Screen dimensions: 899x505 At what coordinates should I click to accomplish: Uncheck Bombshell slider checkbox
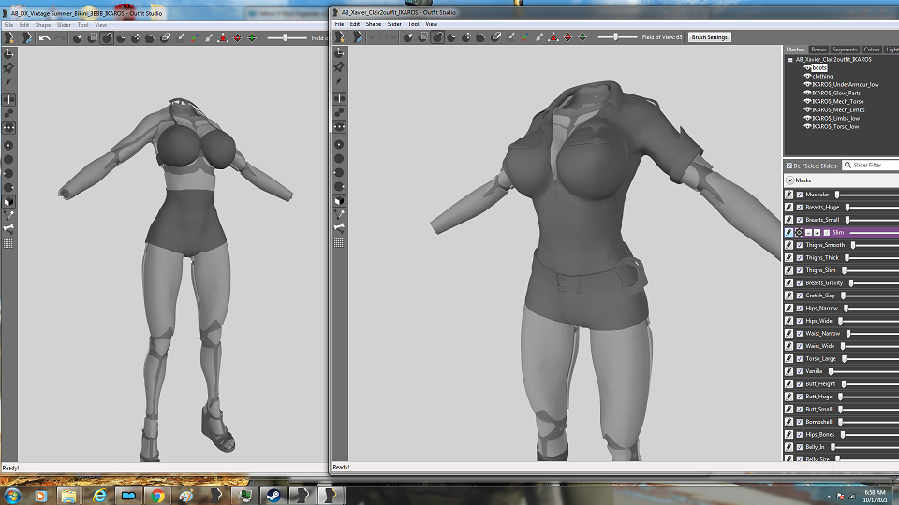(x=800, y=422)
